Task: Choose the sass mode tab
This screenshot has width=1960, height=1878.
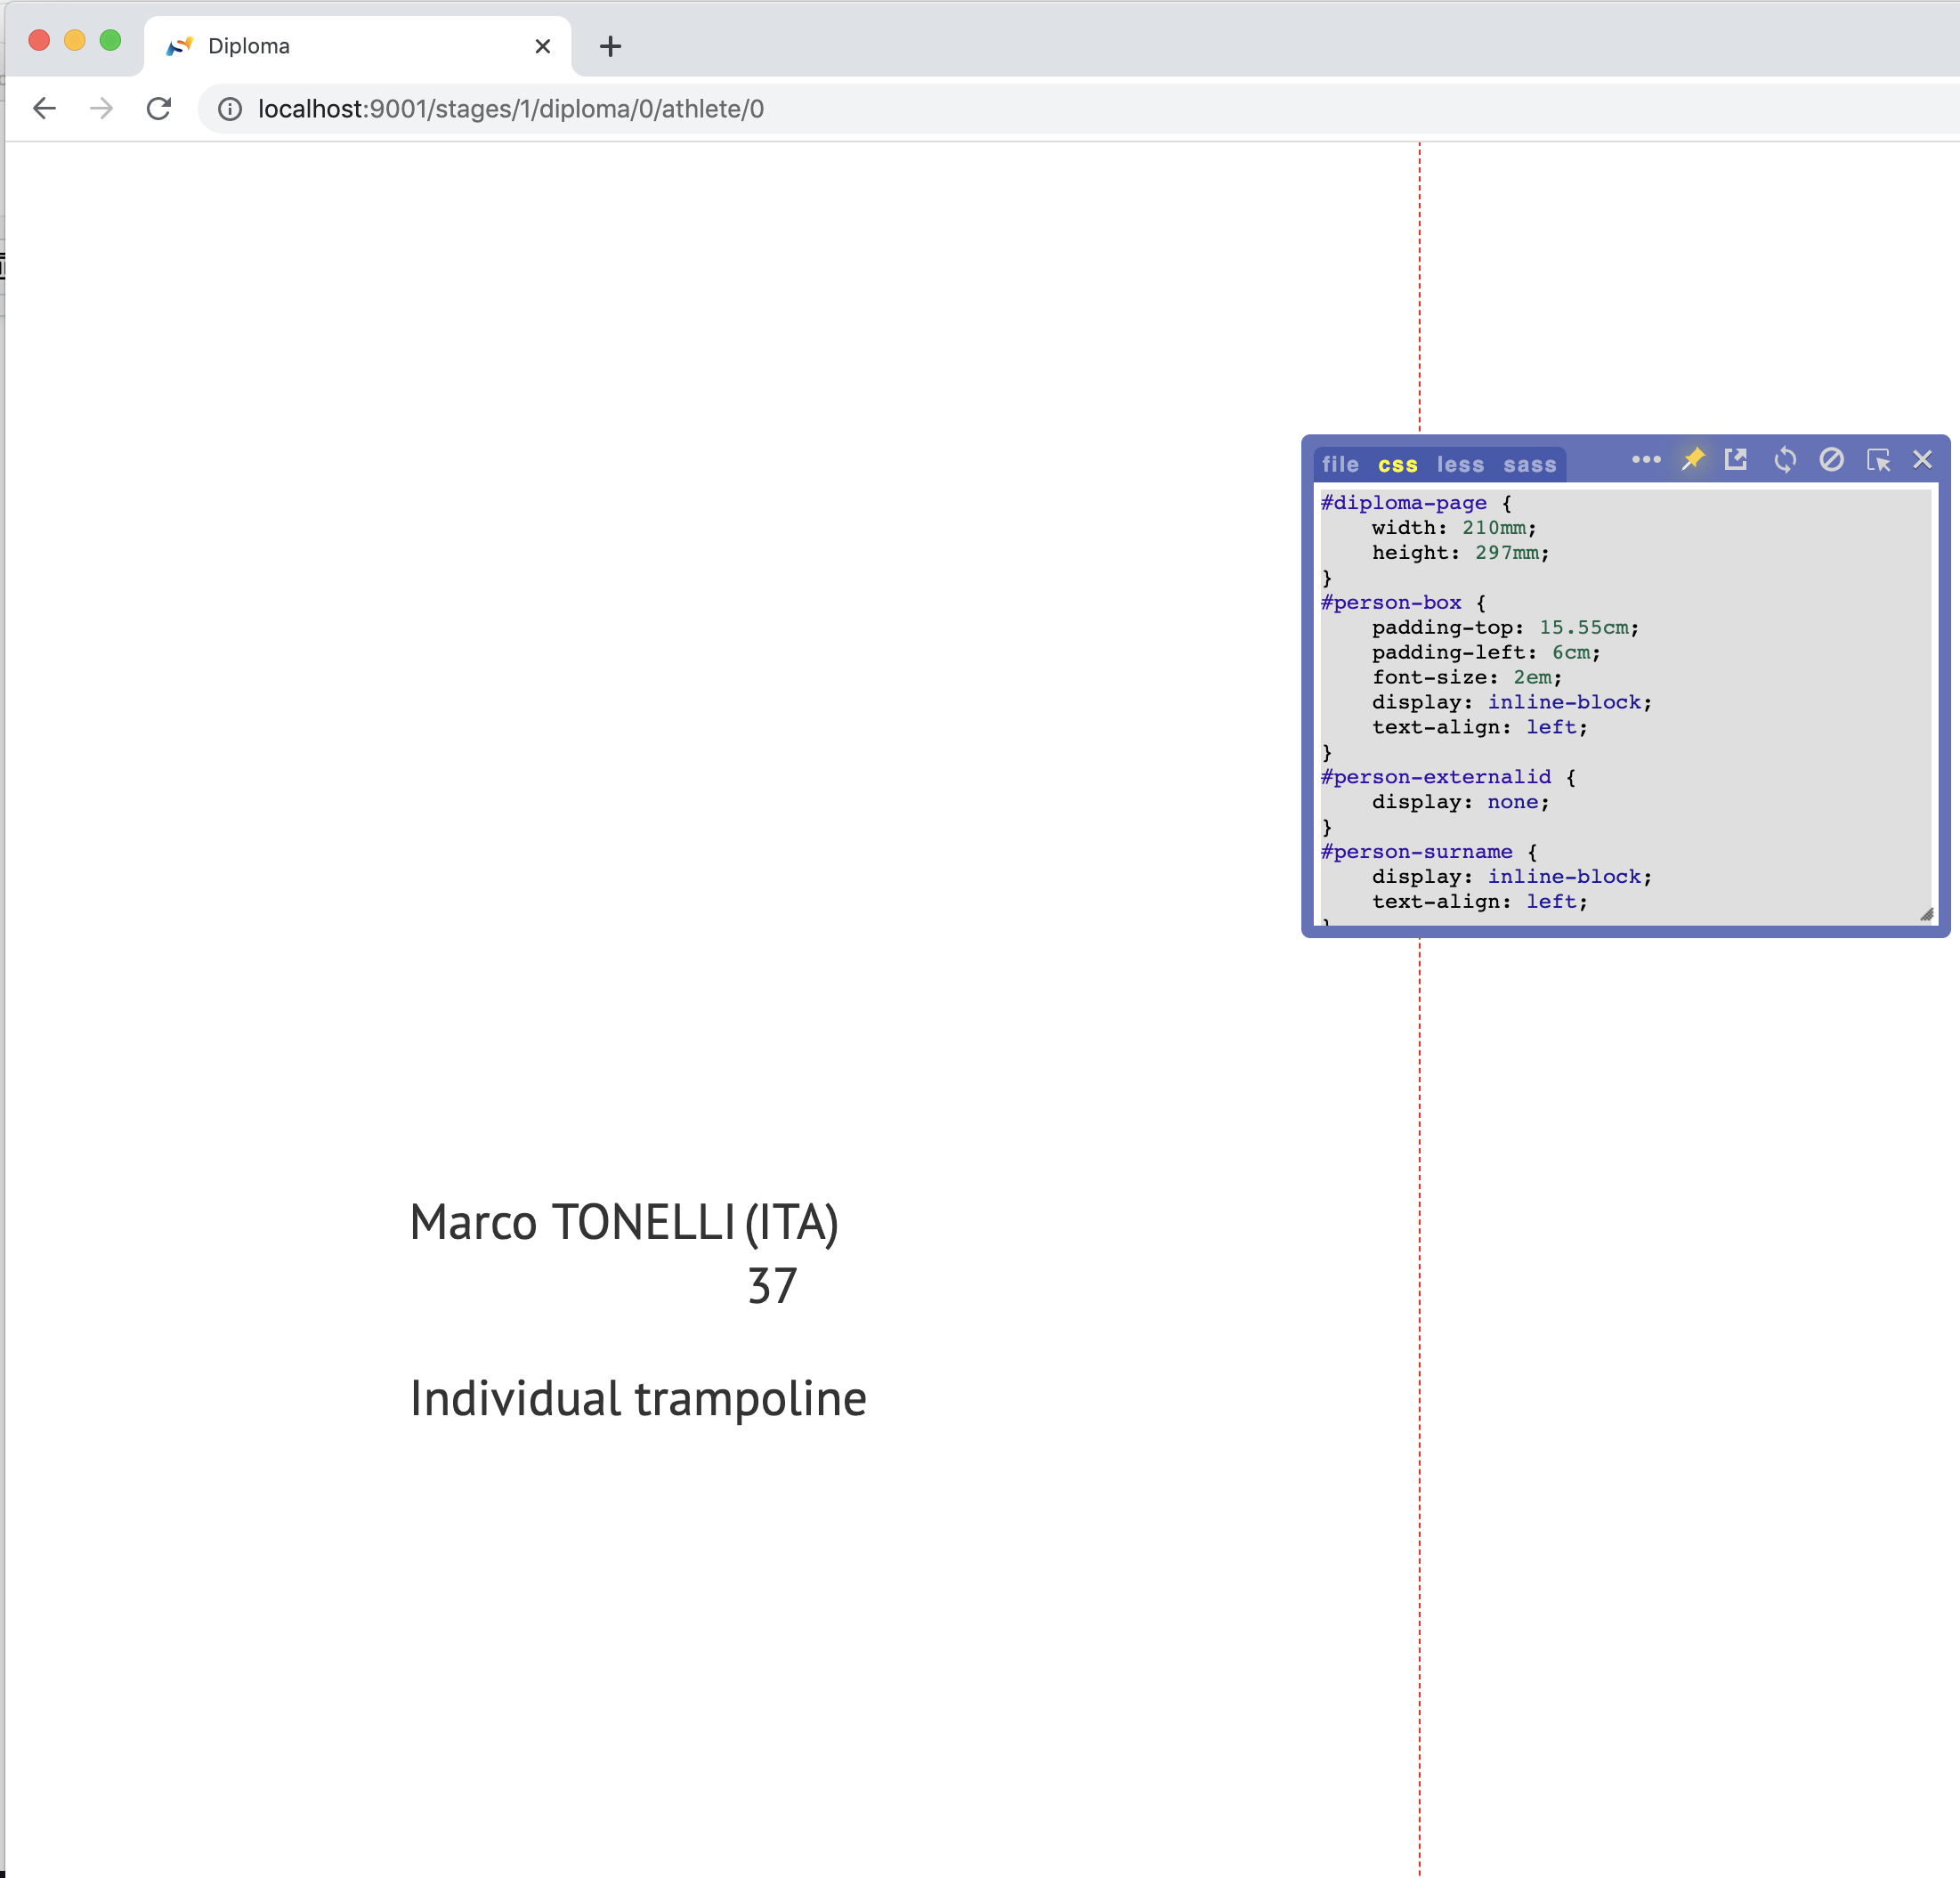Action: (x=1529, y=465)
